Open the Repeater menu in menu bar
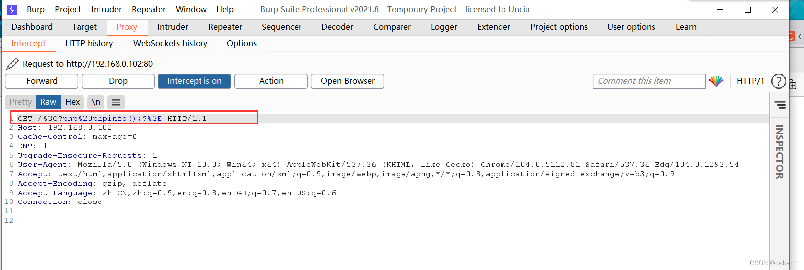The width and height of the screenshot is (804, 270). pos(149,9)
